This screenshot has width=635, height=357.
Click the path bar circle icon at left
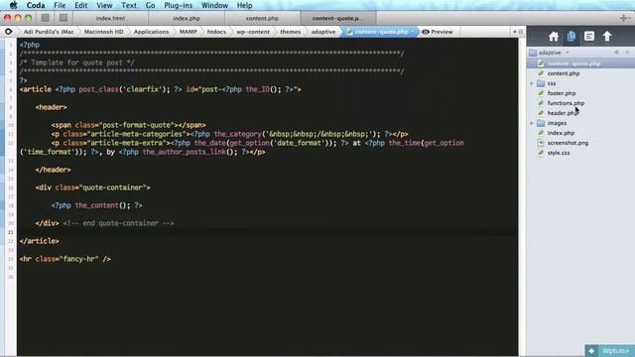click(9, 32)
